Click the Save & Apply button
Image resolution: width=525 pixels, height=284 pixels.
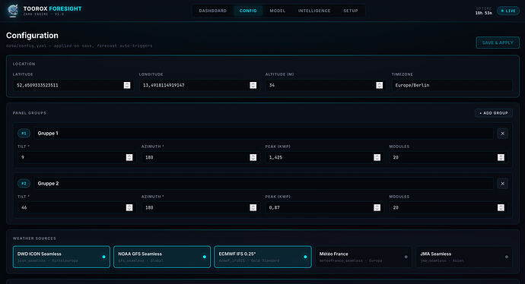498,43
